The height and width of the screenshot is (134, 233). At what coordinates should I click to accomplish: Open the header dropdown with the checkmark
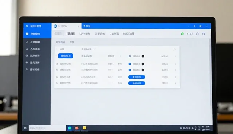click(x=88, y=49)
